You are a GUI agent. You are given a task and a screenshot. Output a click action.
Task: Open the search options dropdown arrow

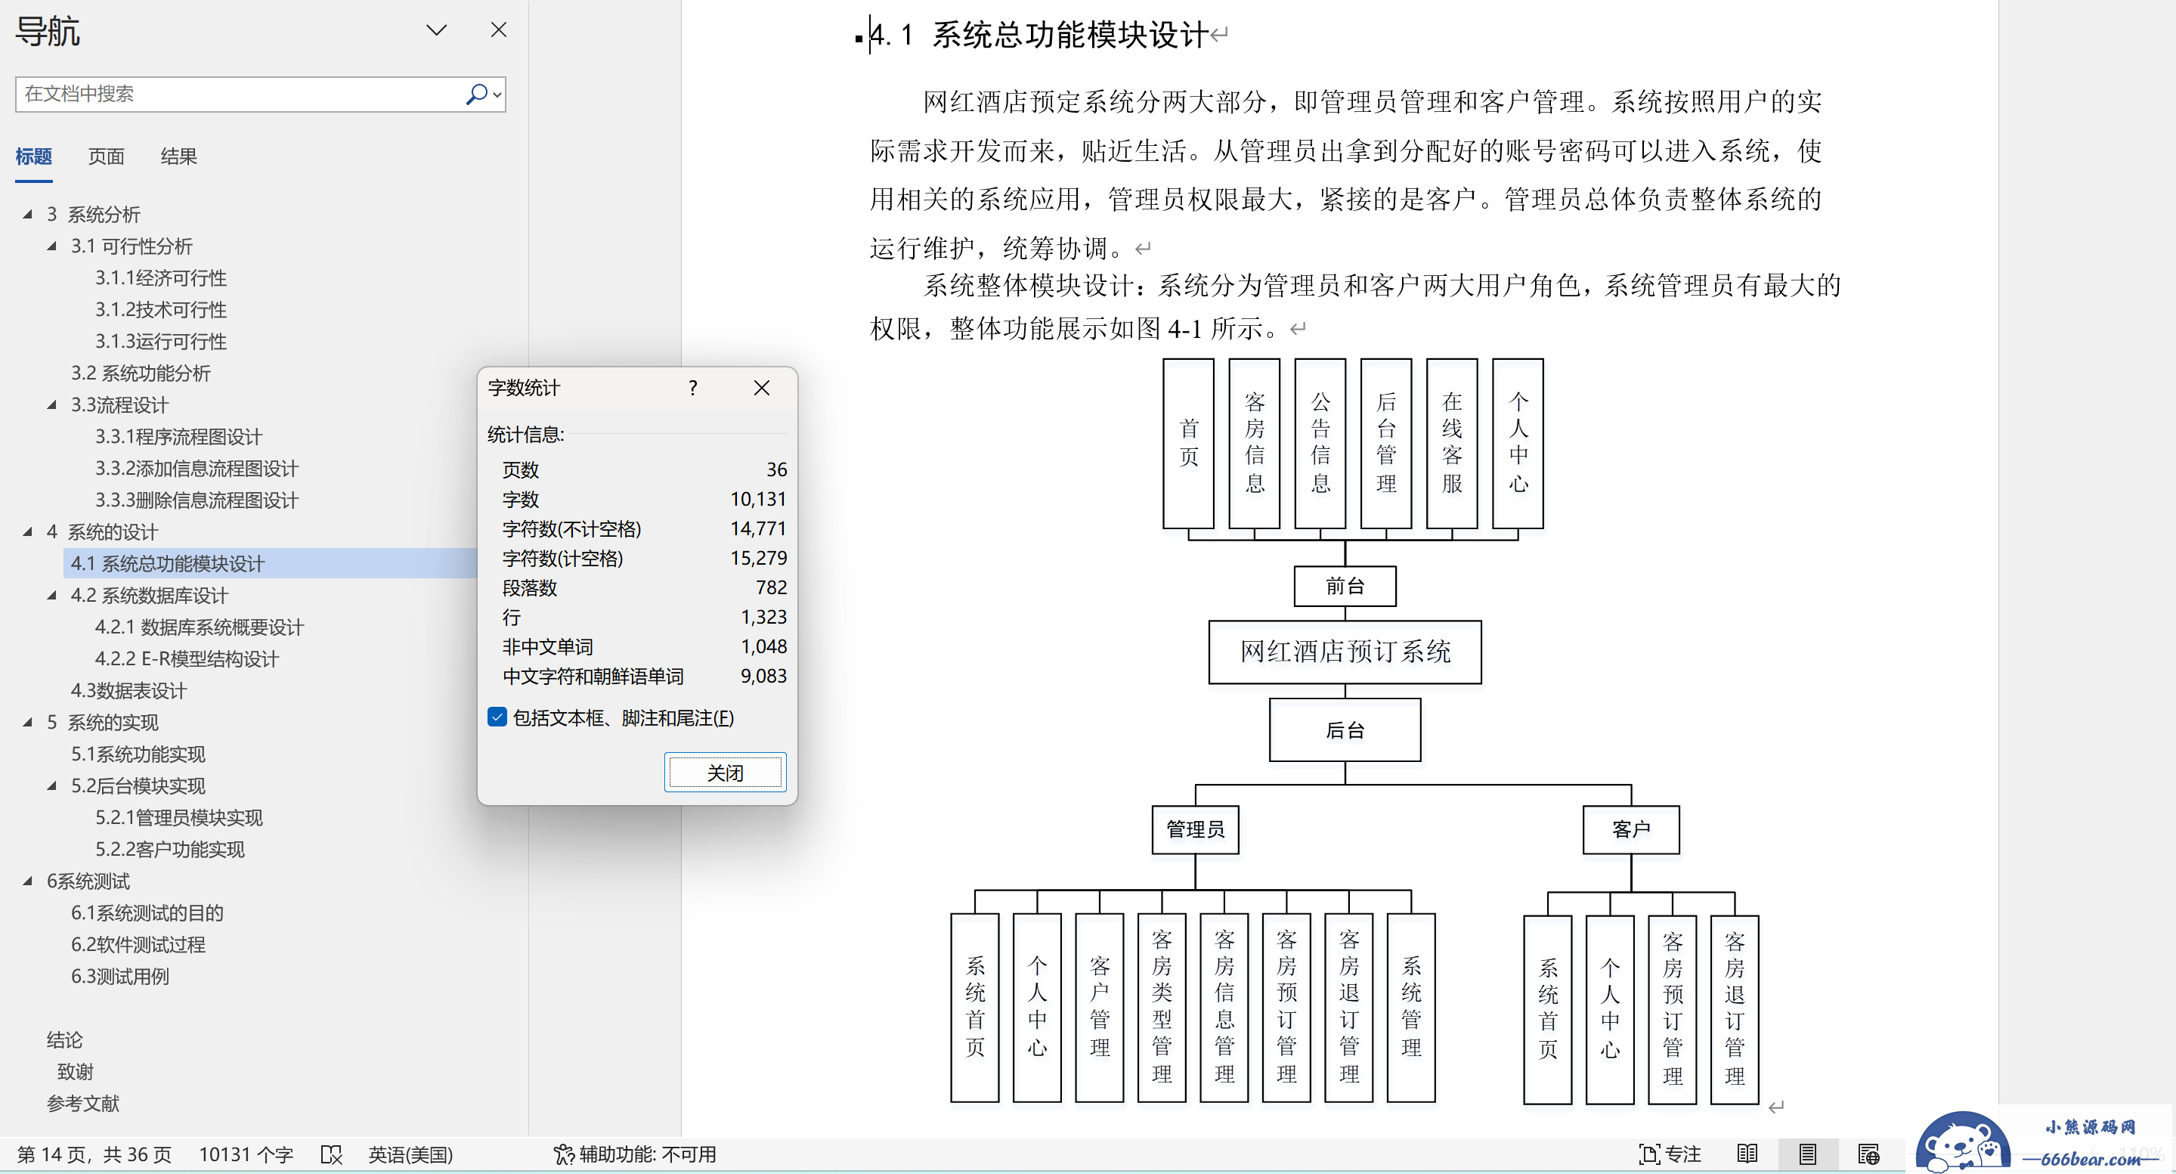click(x=498, y=94)
